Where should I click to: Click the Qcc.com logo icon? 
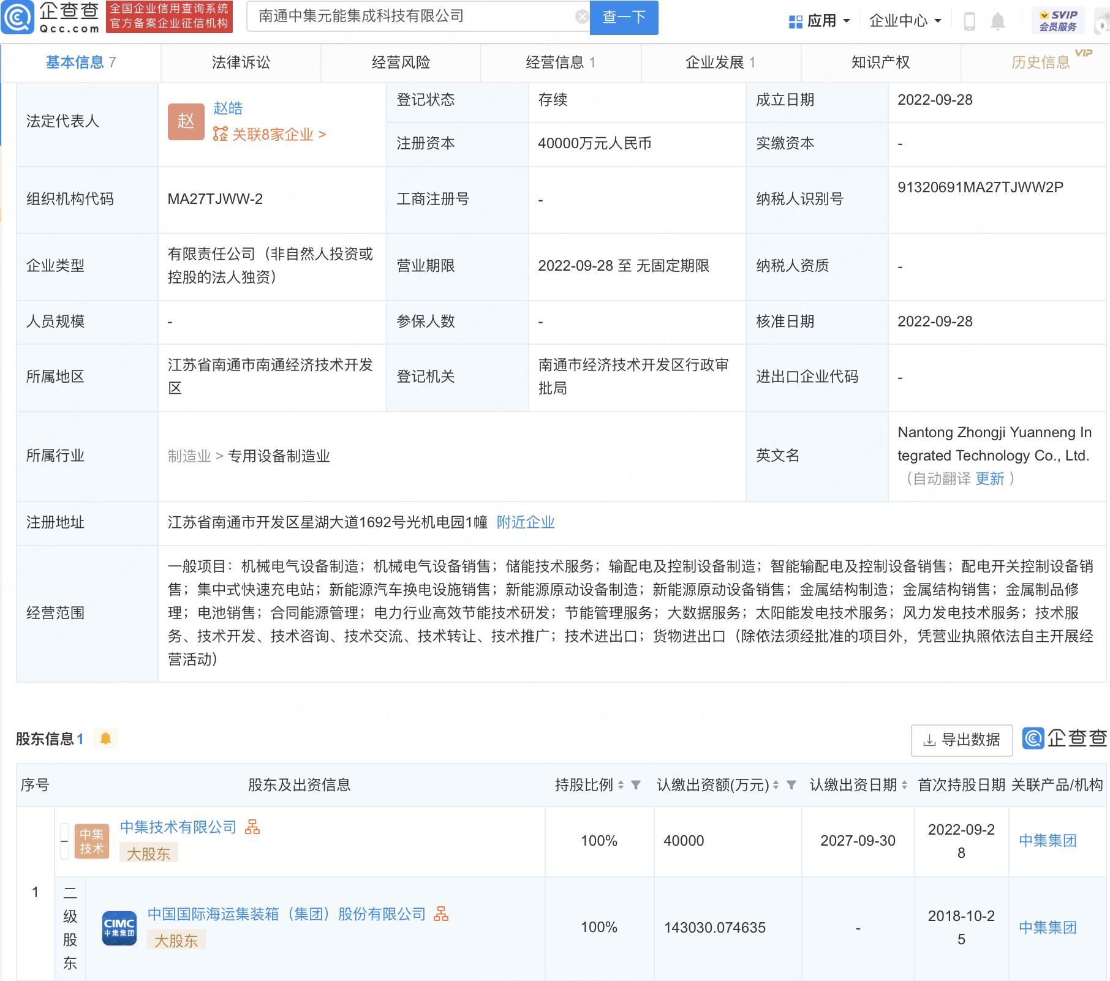point(18,18)
